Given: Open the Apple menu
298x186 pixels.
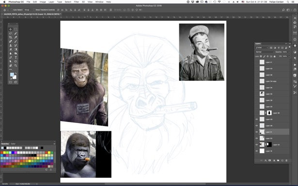Looking at the screenshot, I should pyautogui.click(x=4, y=2).
